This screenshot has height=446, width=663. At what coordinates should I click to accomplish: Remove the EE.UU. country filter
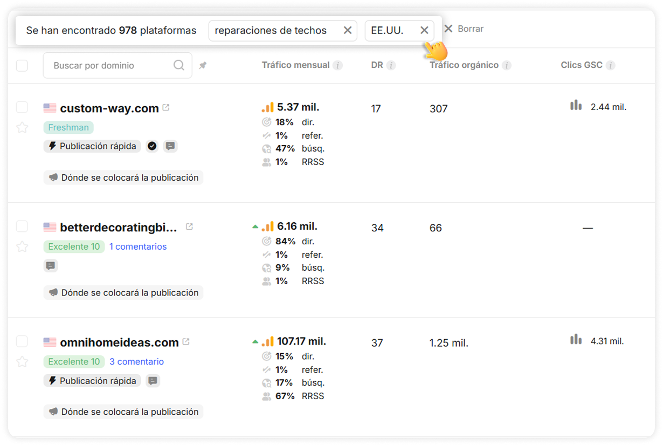click(424, 30)
